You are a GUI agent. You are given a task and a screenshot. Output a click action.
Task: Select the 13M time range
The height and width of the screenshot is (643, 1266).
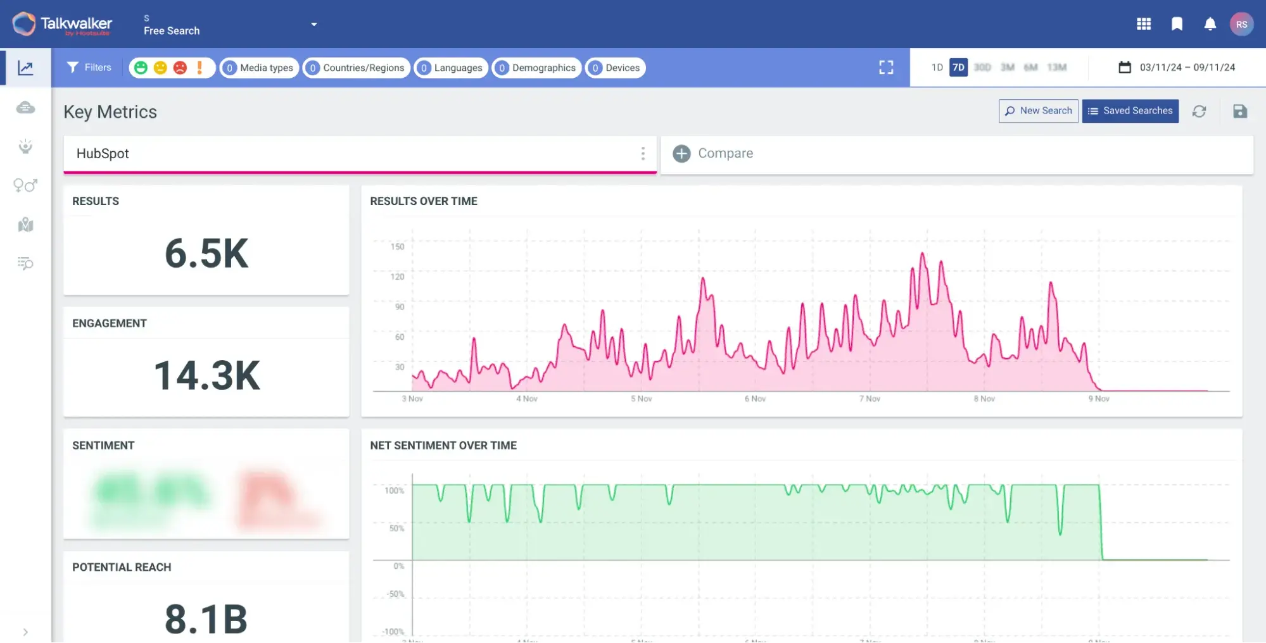1057,67
